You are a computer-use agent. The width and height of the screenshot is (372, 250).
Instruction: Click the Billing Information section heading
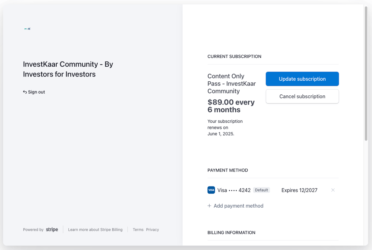click(231, 232)
